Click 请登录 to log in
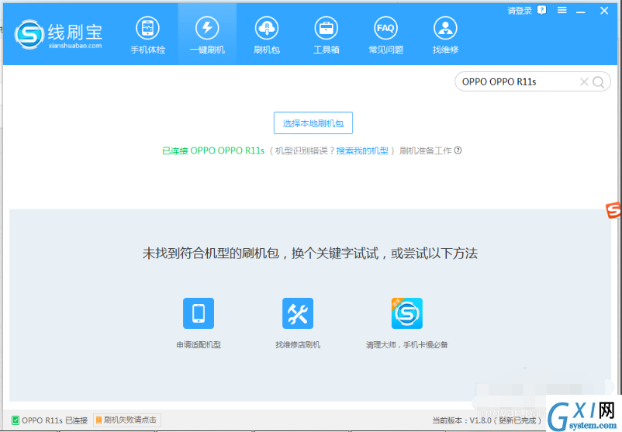The height and width of the screenshot is (432, 622). [520, 11]
